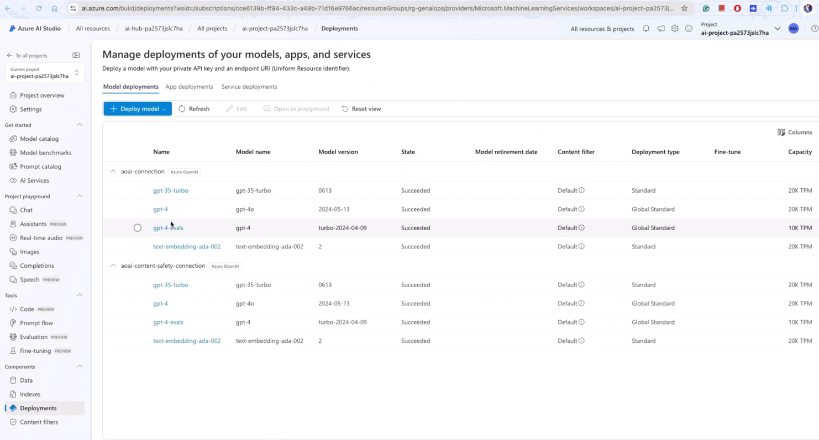Open Prompt flow tool
Viewport: 819px width, 440px height.
[x=36, y=323]
